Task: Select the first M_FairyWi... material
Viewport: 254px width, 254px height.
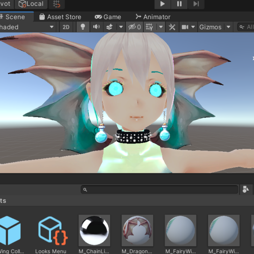Action: tap(181, 234)
